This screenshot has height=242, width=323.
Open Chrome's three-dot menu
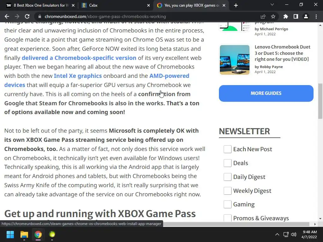click(x=316, y=16)
